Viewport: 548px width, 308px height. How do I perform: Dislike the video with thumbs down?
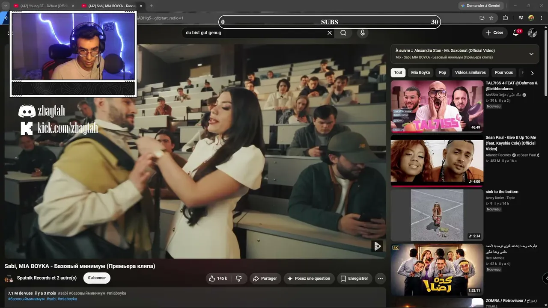(x=239, y=278)
